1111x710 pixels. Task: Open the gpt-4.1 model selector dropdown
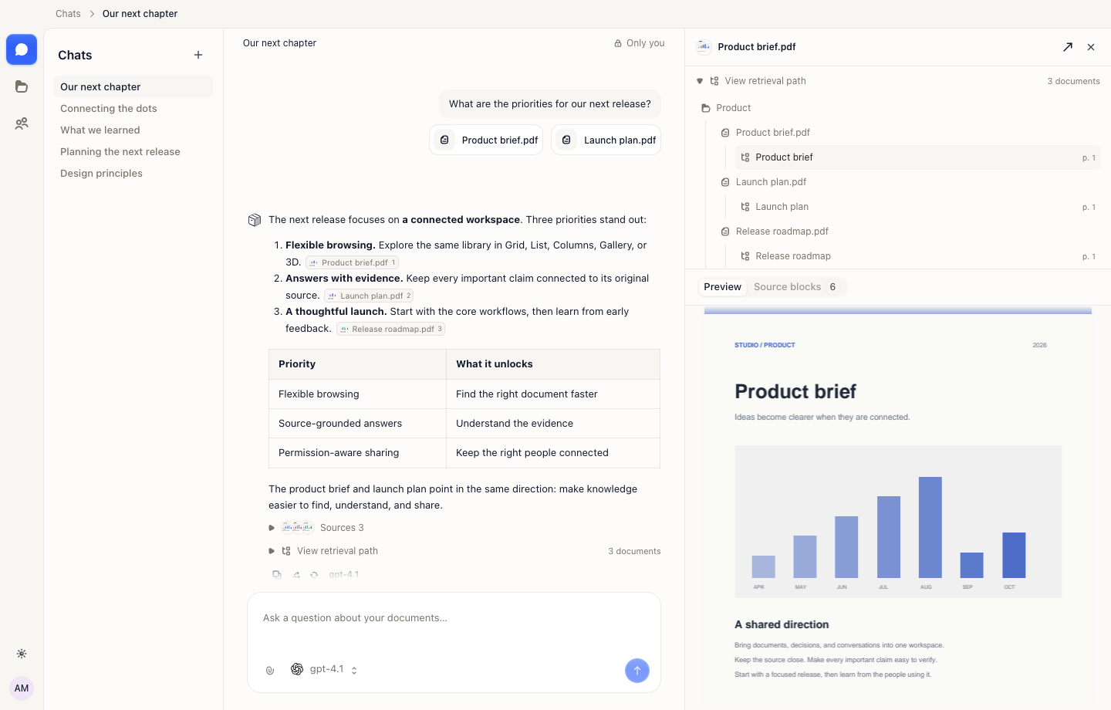coord(325,669)
